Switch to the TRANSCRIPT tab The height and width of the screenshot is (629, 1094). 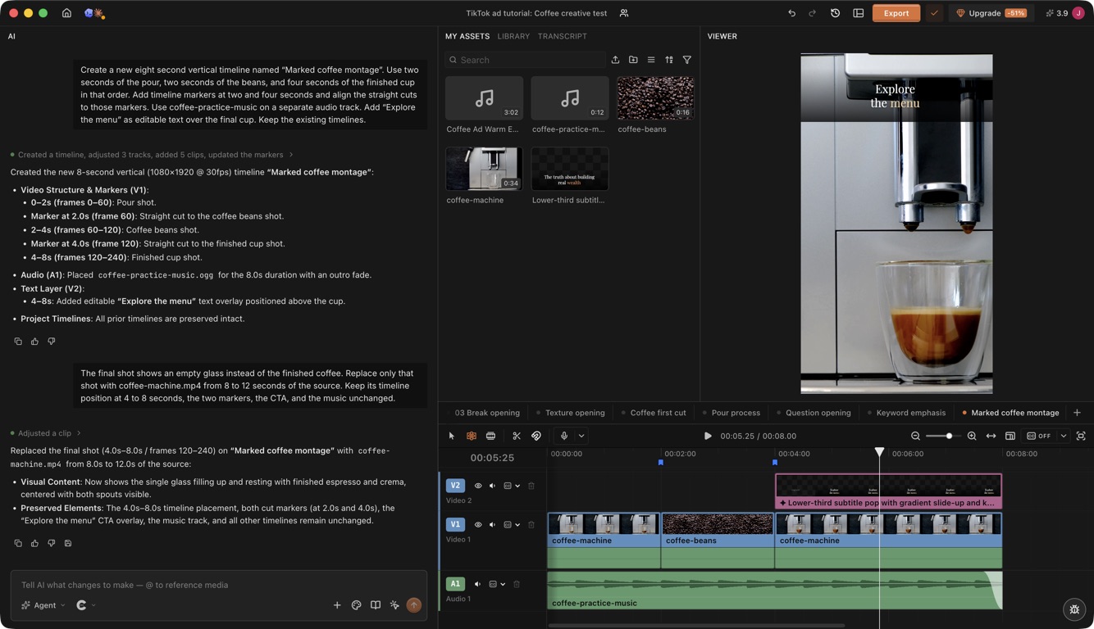(x=562, y=36)
